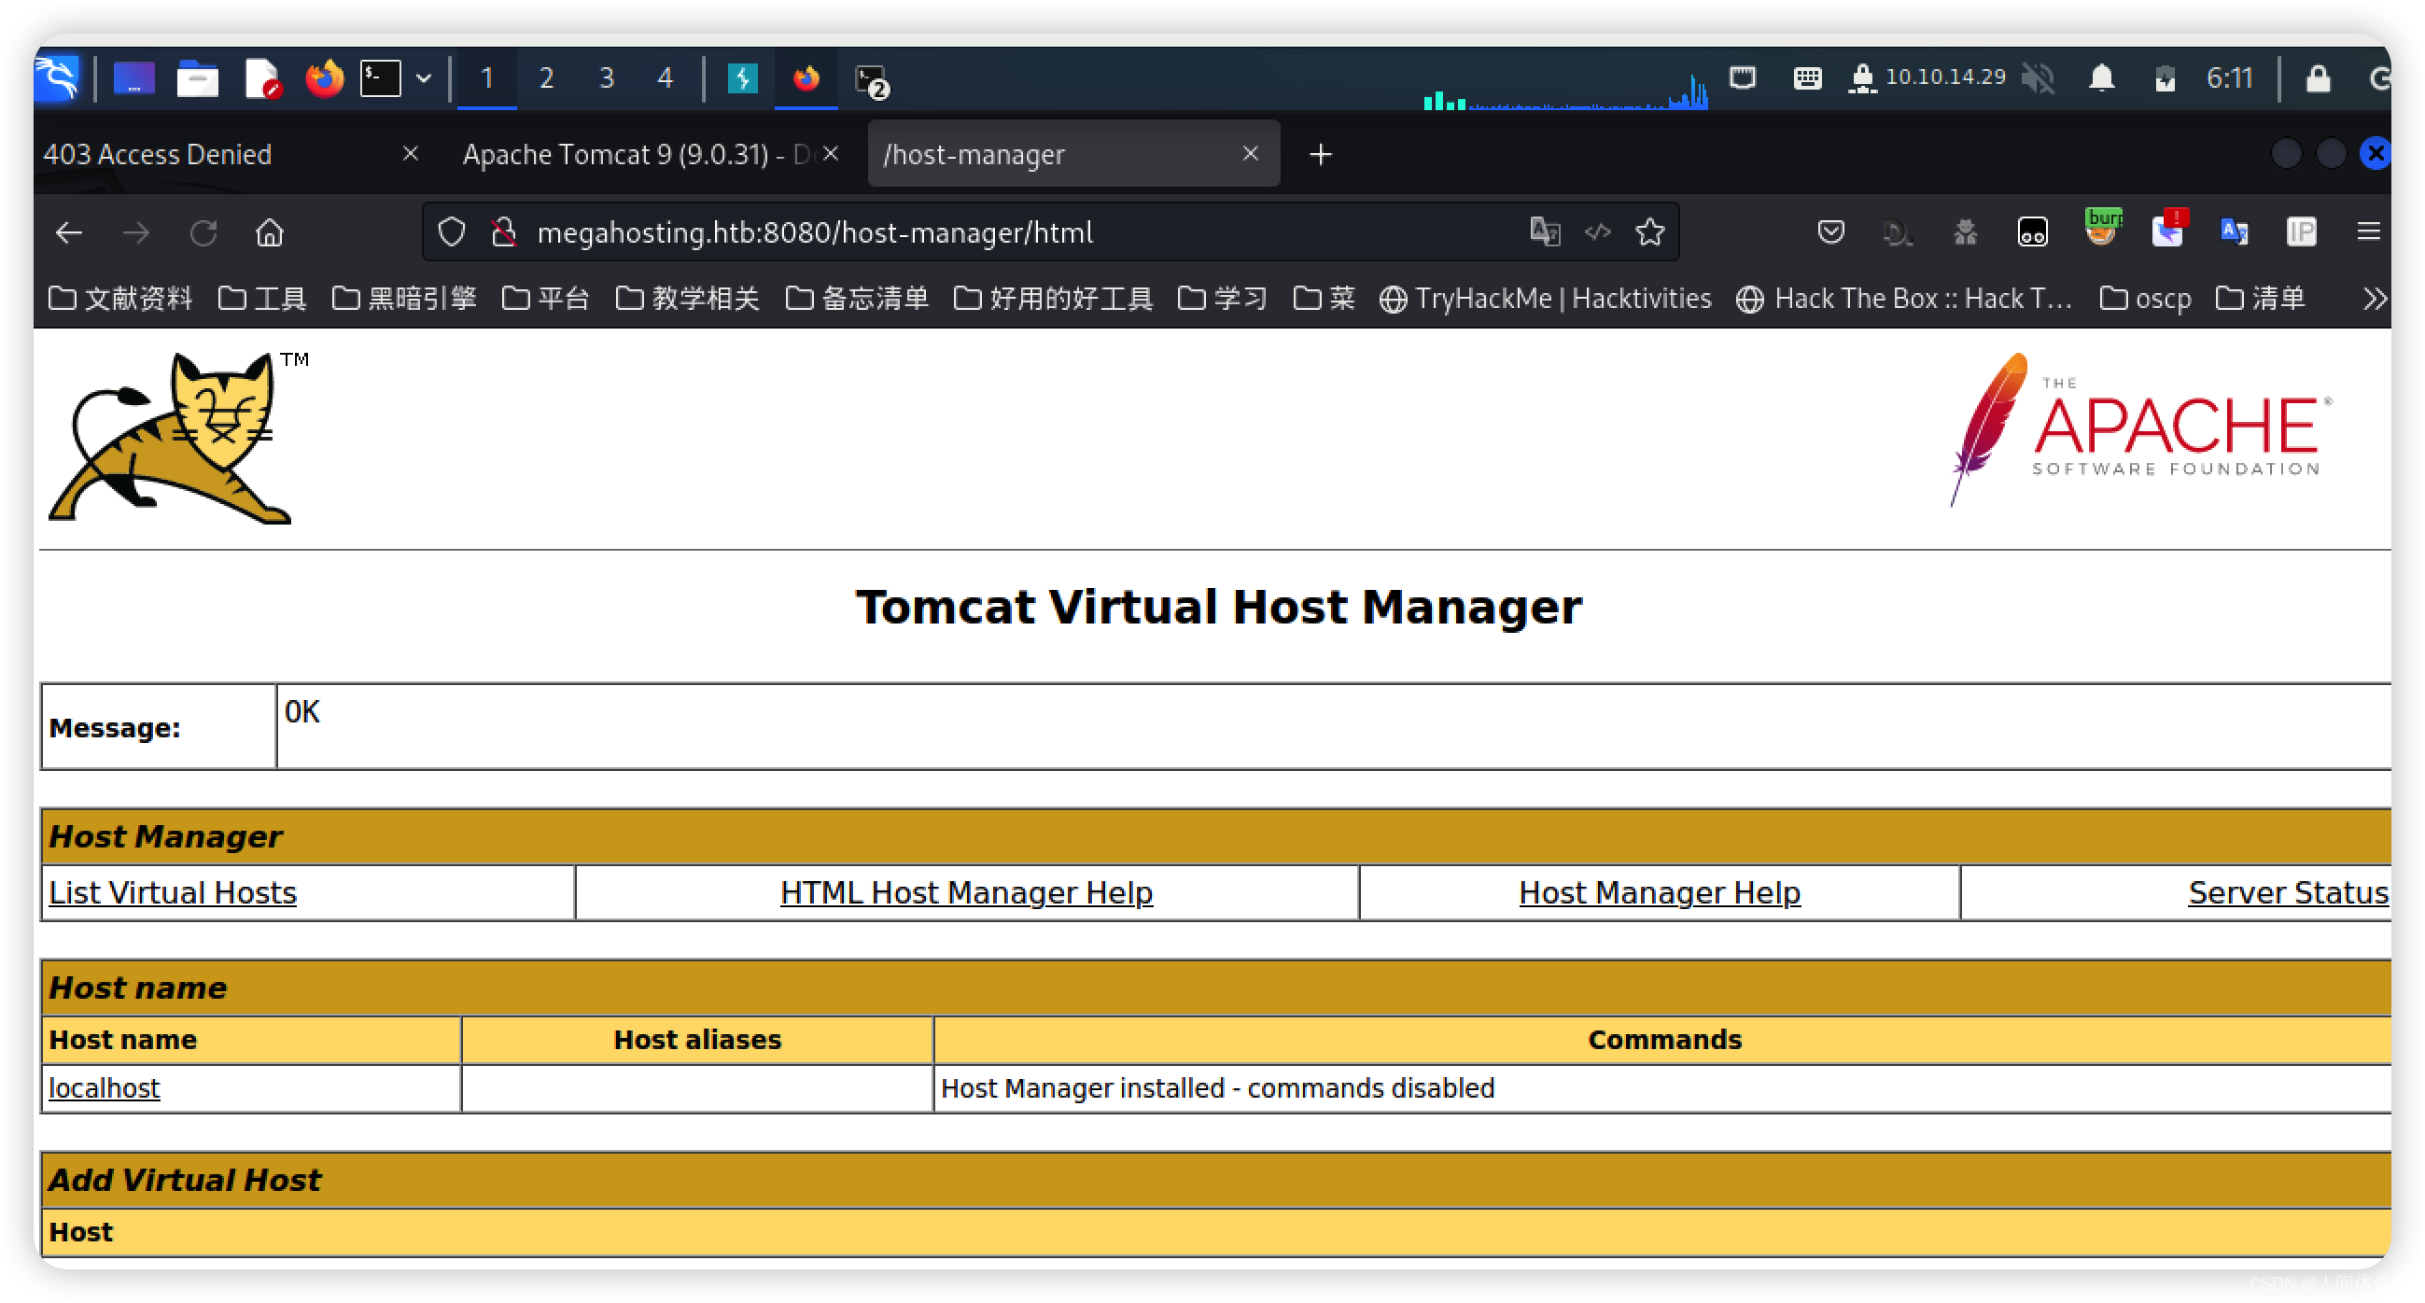Open a new browser tab

(x=1320, y=154)
